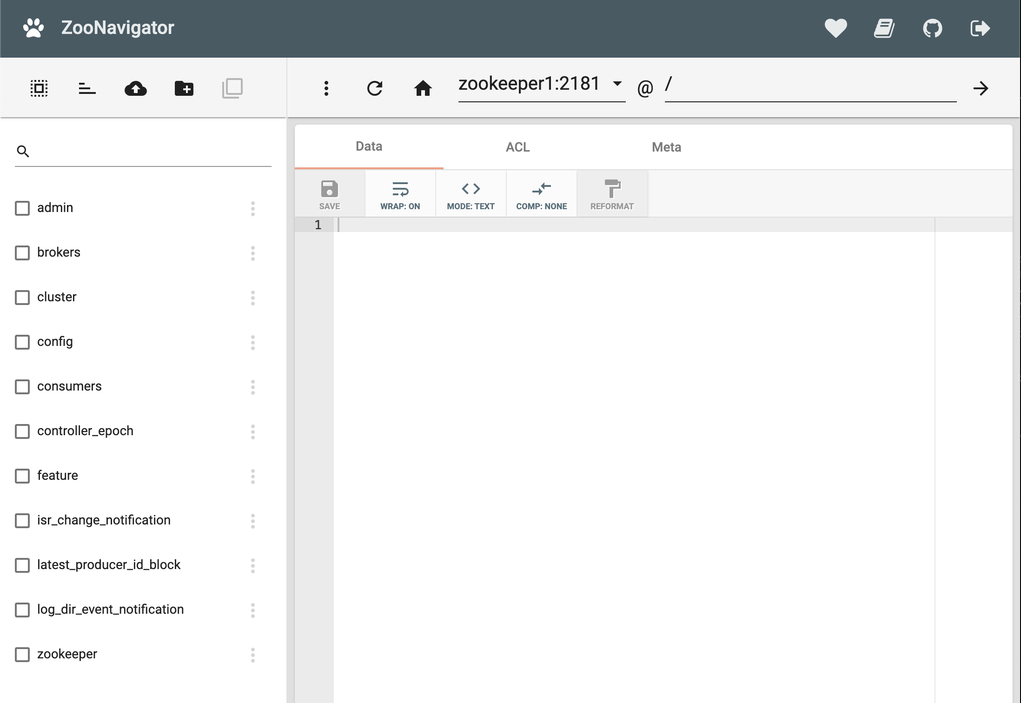
Task: Open the three-dot options beside config
Action: coord(253,342)
